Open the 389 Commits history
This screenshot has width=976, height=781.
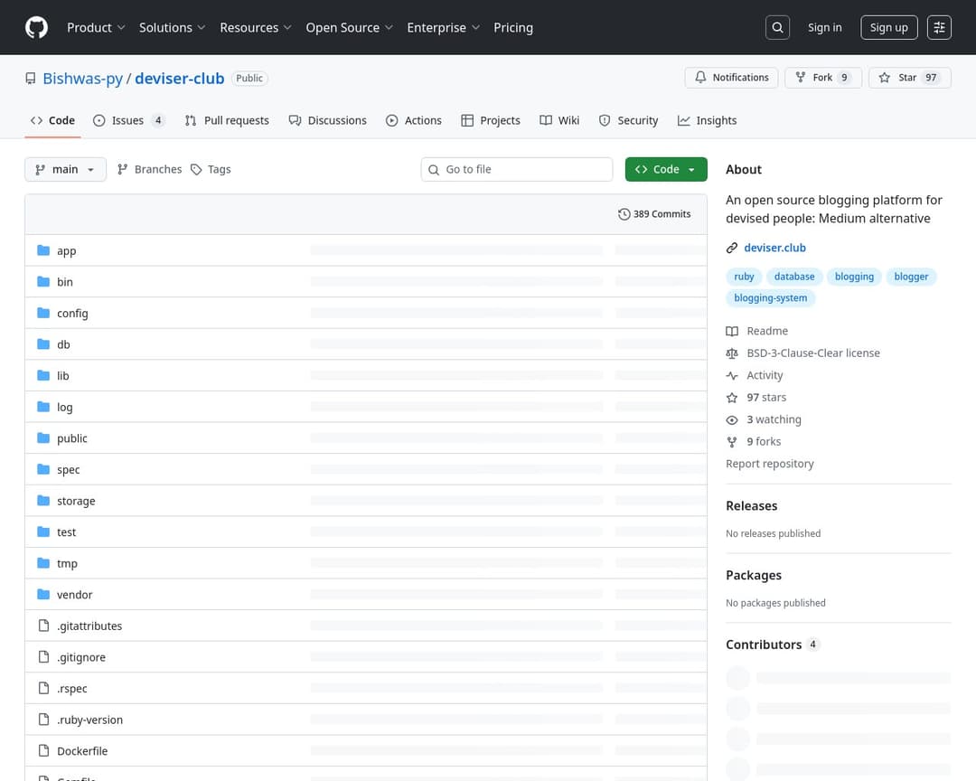click(x=654, y=214)
